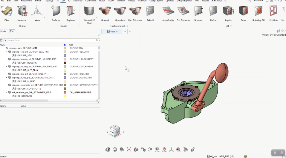Click the view cube orientation widget
This screenshot has height=158, width=286.
[115, 131]
